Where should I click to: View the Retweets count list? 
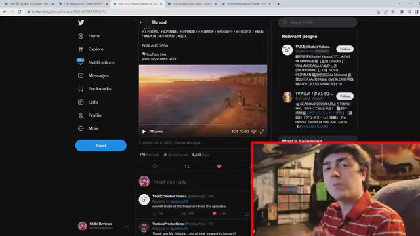[149, 155]
